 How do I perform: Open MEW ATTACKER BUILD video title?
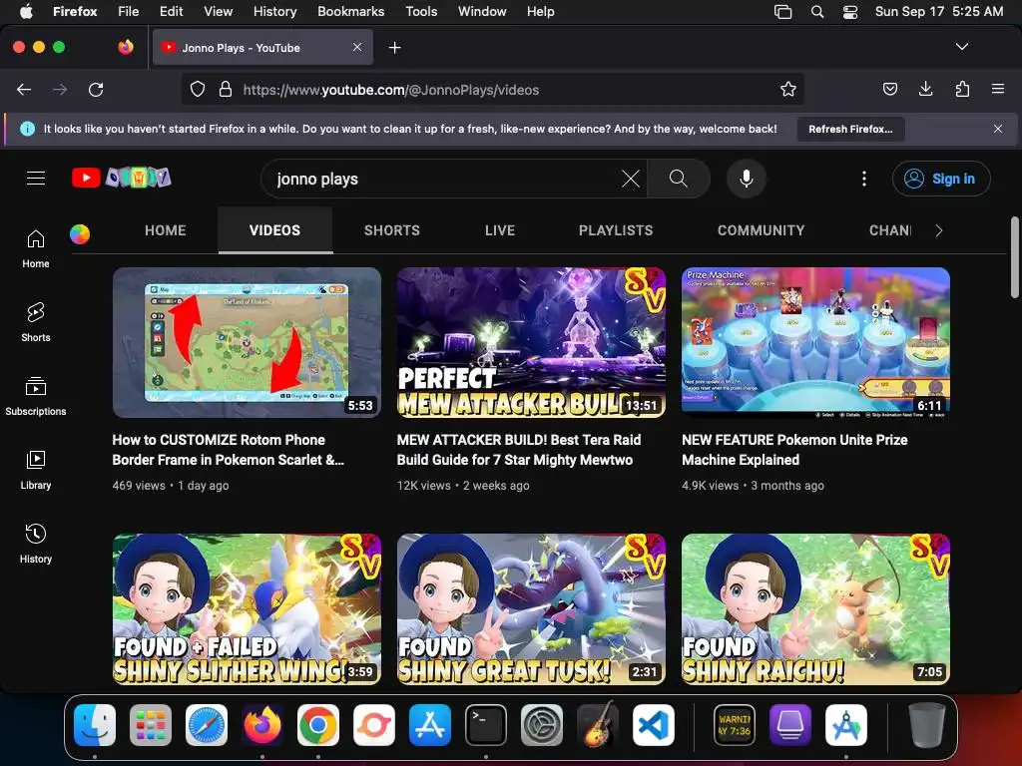[x=519, y=450]
